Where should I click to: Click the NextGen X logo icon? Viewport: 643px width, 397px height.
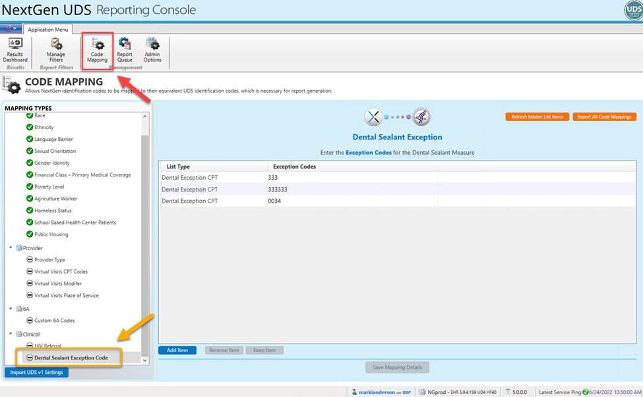[x=373, y=117]
